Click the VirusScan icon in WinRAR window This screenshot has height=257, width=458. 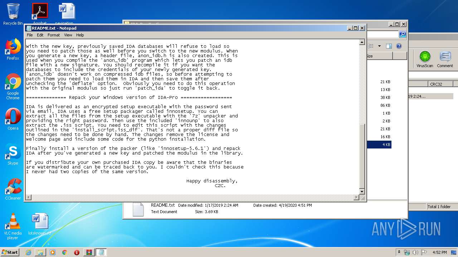pyautogui.click(x=425, y=59)
